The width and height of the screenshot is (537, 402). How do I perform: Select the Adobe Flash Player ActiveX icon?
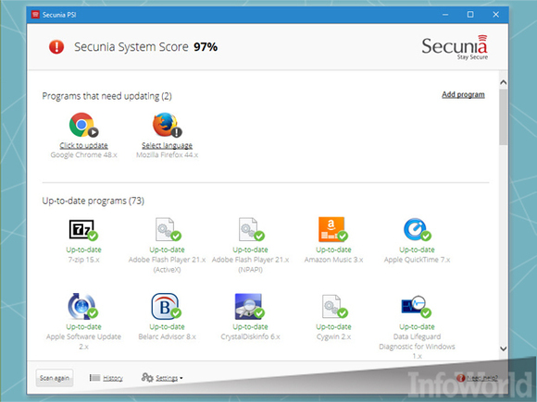click(168, 229)
